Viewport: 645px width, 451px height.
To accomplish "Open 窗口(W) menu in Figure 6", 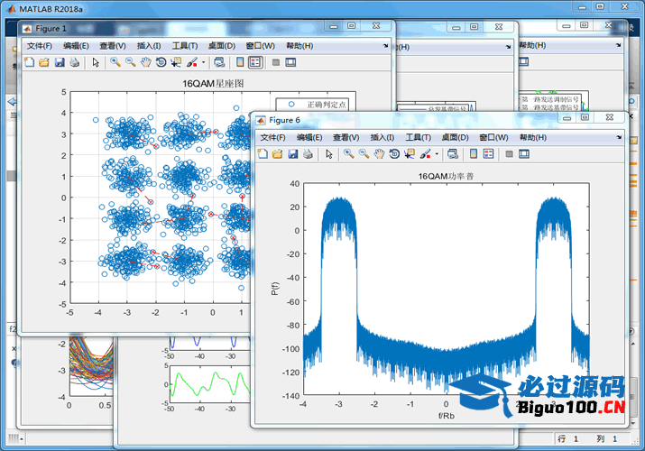I will pyautogui.click(x=494, y=137).
